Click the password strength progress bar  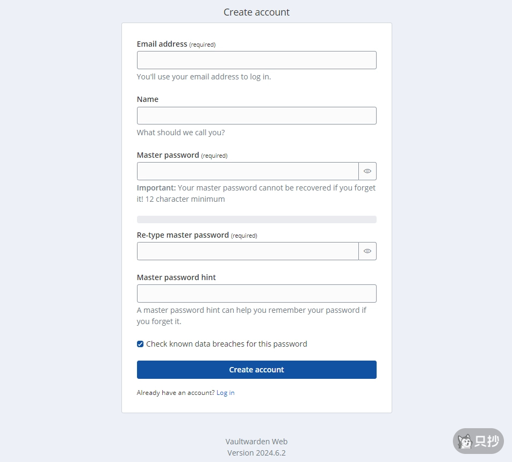256,219
